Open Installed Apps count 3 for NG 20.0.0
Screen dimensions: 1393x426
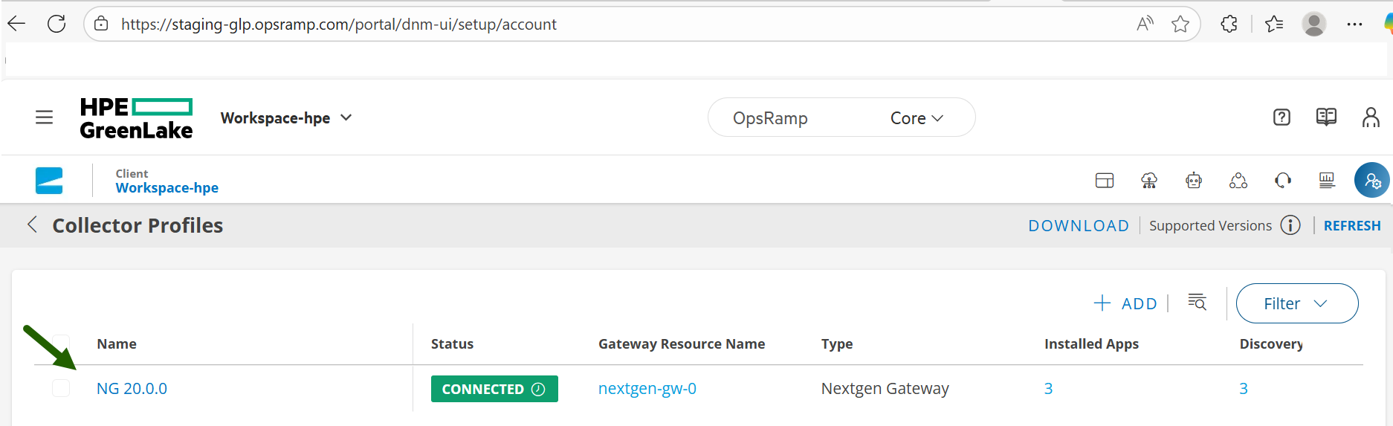[x=1048, y=389]
